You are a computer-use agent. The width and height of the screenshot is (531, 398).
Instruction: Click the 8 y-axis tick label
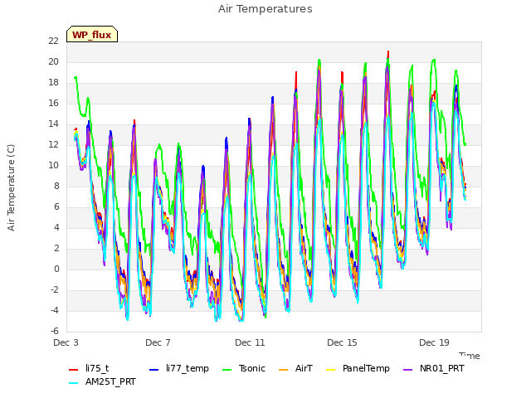(x=56, y=186)
